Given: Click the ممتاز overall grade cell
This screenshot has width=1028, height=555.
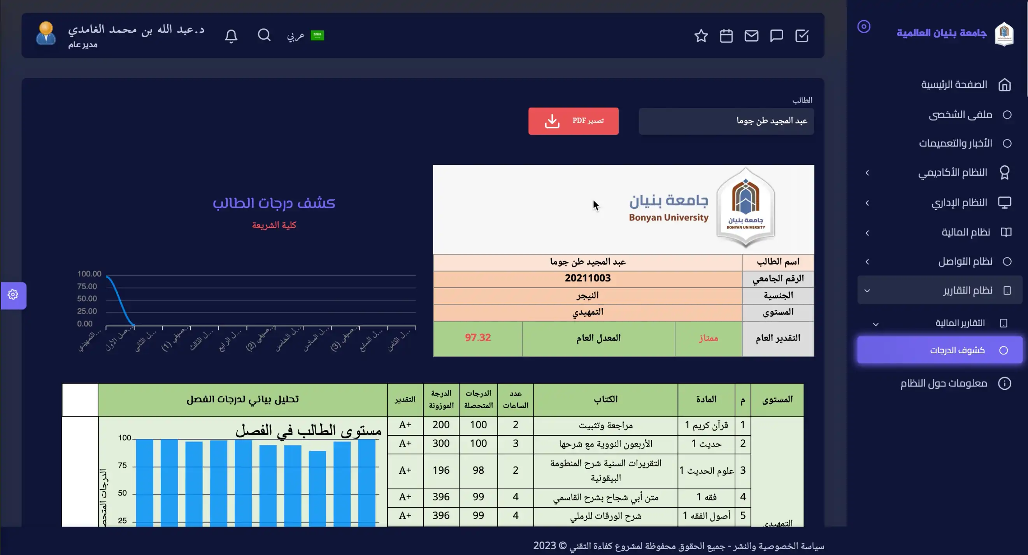Looking at the screenshot, I should (x=708, y=338).
